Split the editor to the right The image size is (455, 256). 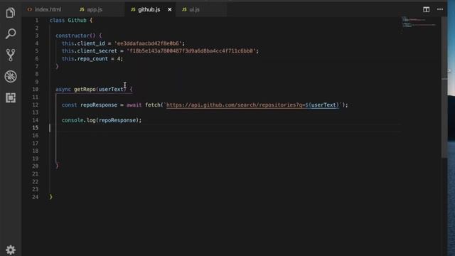(x=426, y=9)
